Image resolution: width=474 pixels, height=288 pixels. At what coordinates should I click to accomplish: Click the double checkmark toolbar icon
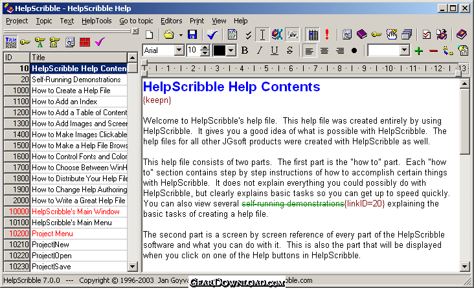click(x=248, y=35)
